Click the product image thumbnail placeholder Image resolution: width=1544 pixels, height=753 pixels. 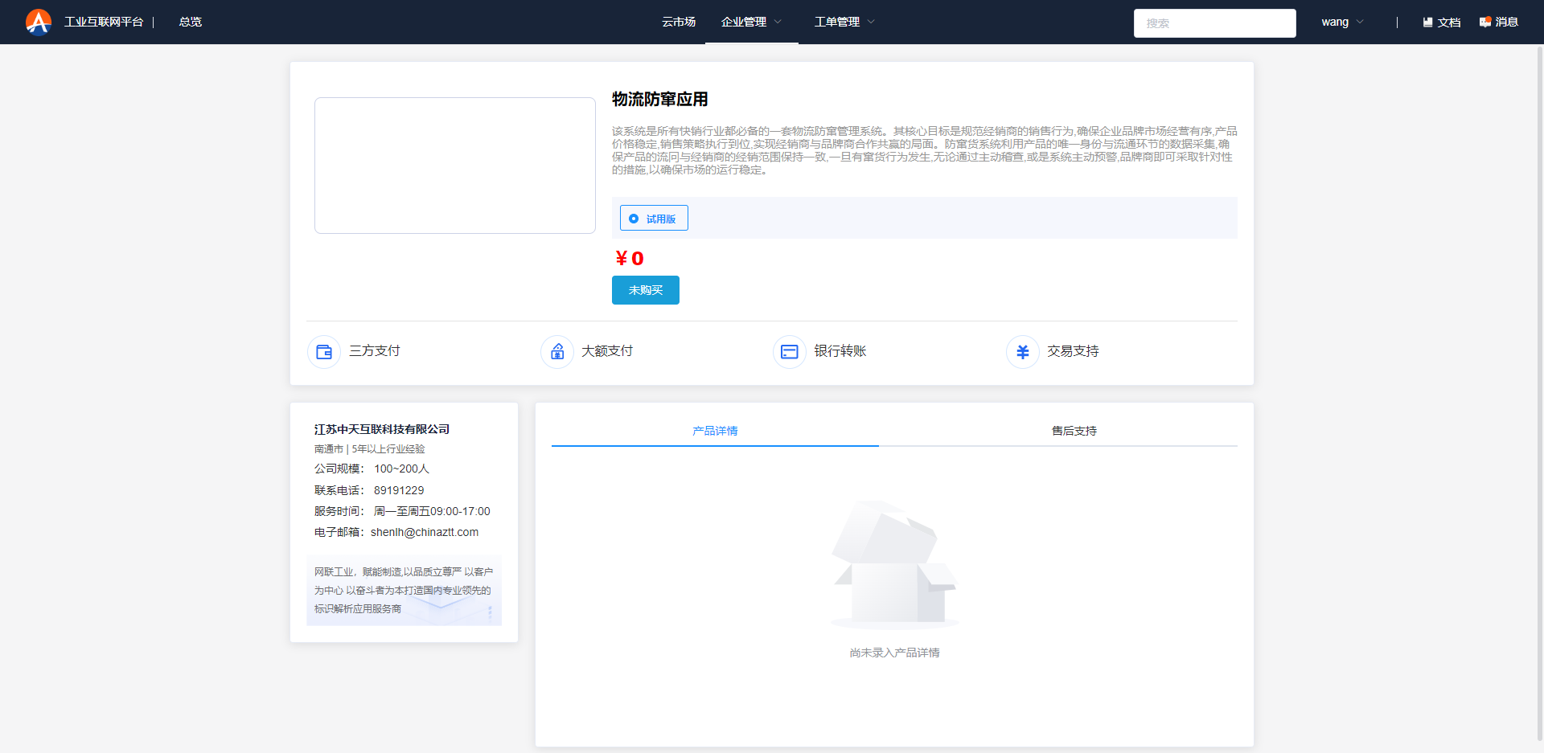pyautogui.click(x=455, y=166)
